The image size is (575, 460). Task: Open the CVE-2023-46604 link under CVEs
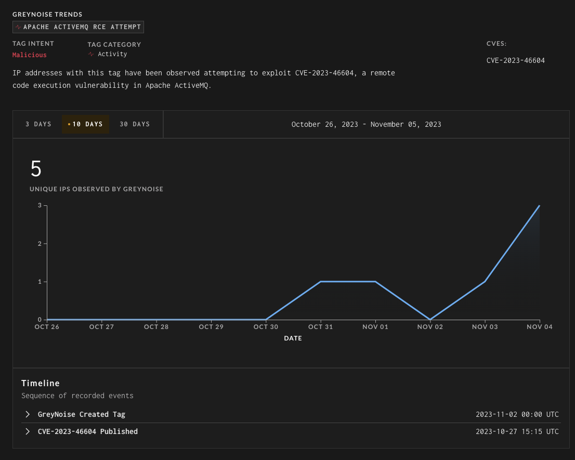515,60
